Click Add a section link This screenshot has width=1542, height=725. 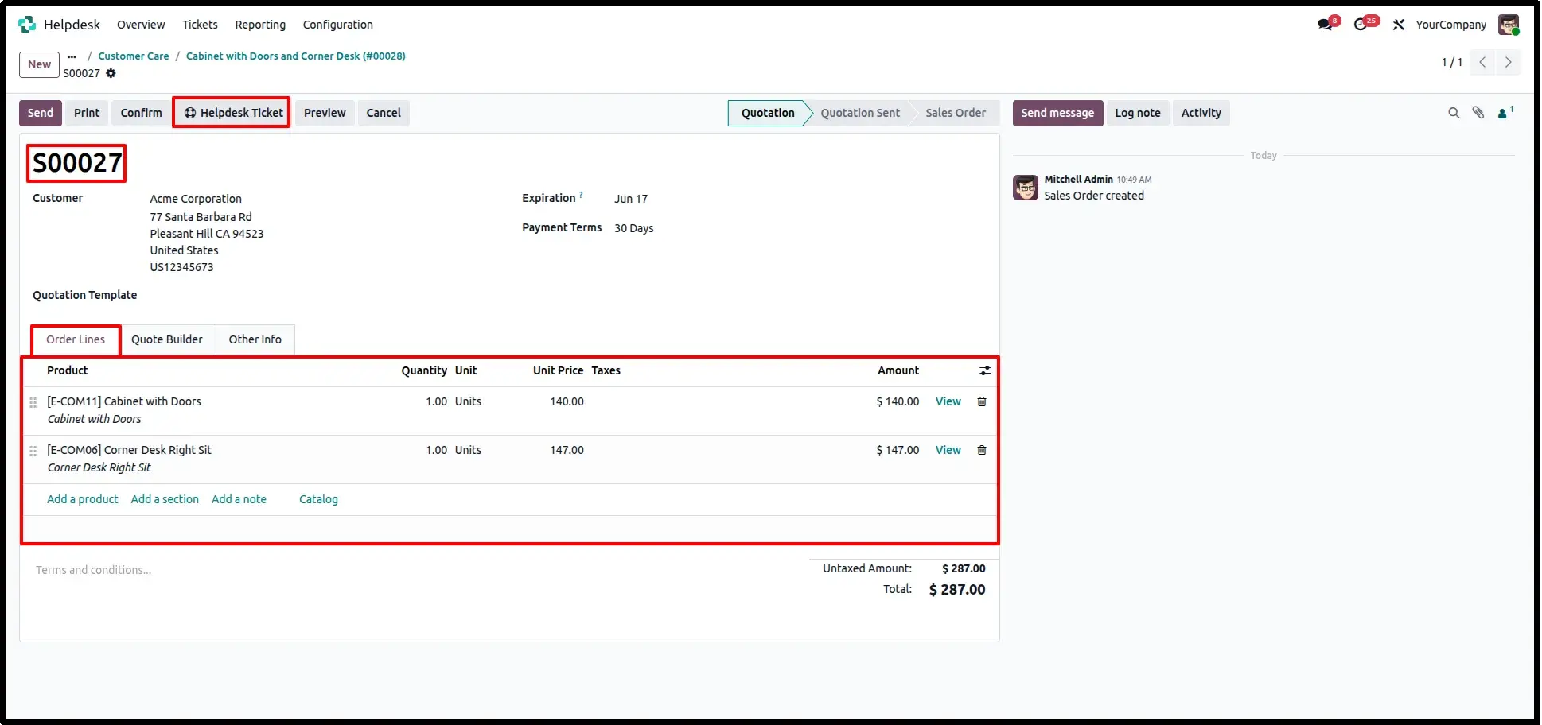pyautogui.click(x=165, y=499)
